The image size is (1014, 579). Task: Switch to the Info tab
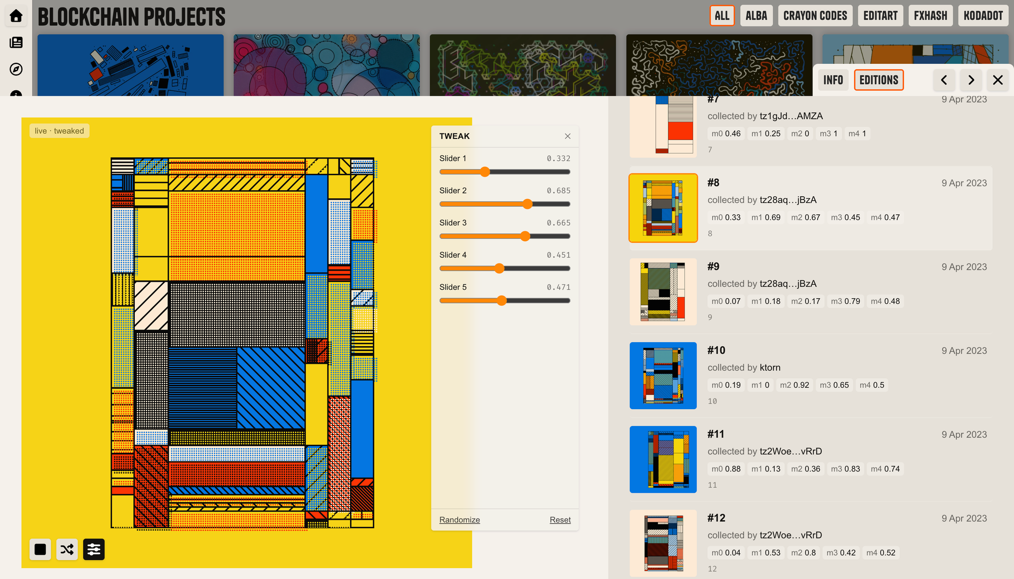tap(833, 80)
